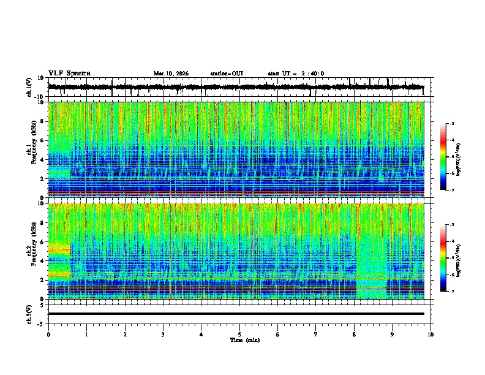The width and height of the screenshot is (485, 375).
Task: Click the time axis tick label "8"
Action: (x=354, y=335)
